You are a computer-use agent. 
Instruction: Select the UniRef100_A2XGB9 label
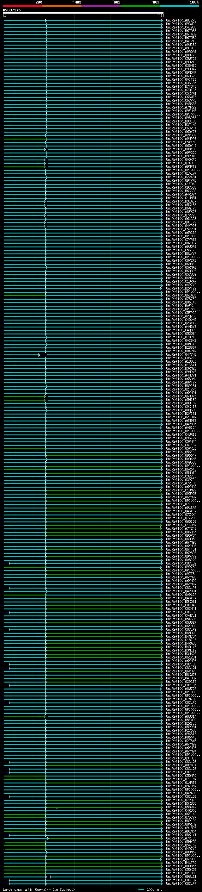(x=181, y=135)
